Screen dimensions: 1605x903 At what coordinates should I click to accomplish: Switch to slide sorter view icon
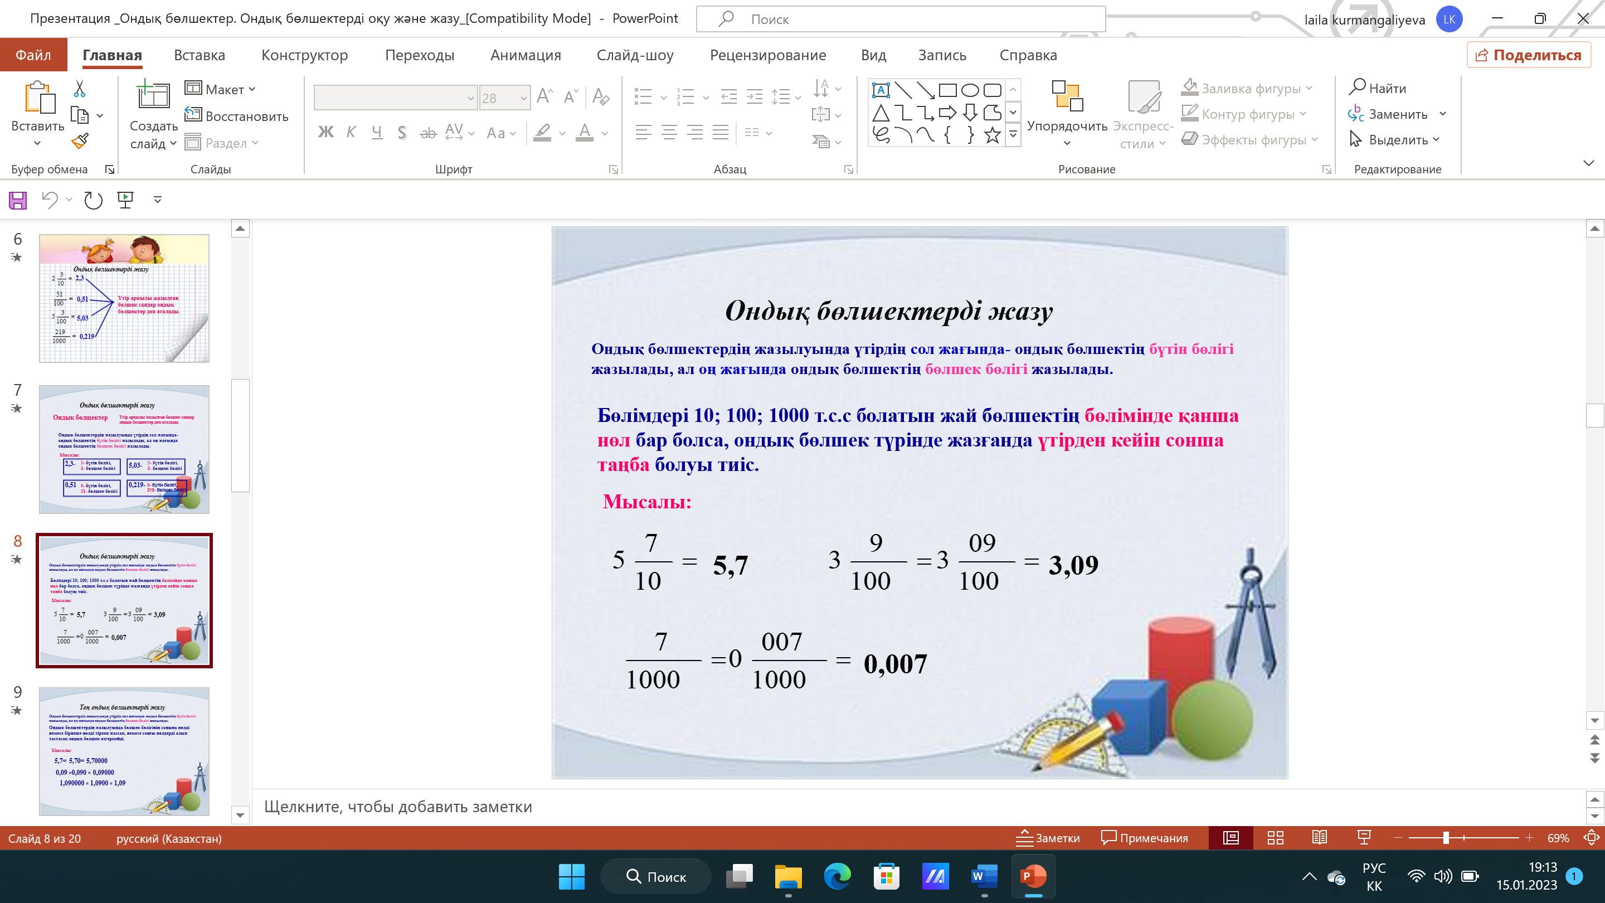(1276, 838)
